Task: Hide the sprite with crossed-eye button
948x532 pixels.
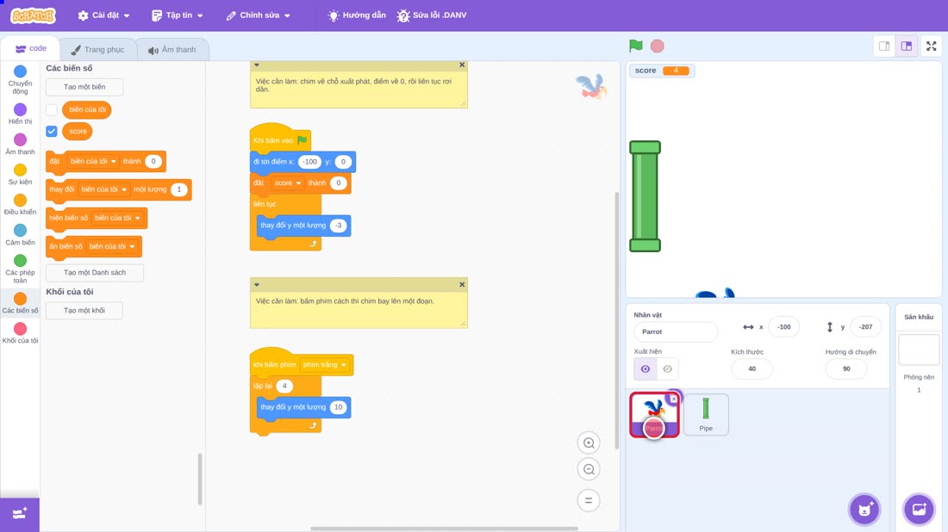Action: pyautogui.click(x=667, y=369)
